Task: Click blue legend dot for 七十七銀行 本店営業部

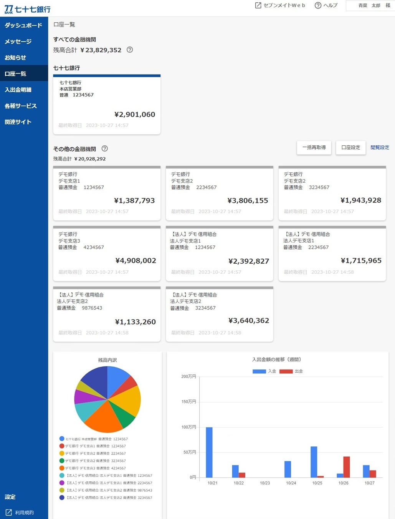Action: coord(62,439)
